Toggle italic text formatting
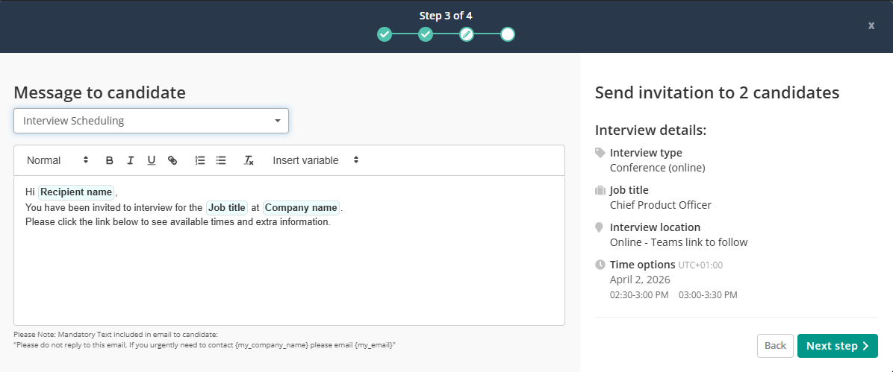Viewport: 893px width, 372px height. tap(131, 160)
